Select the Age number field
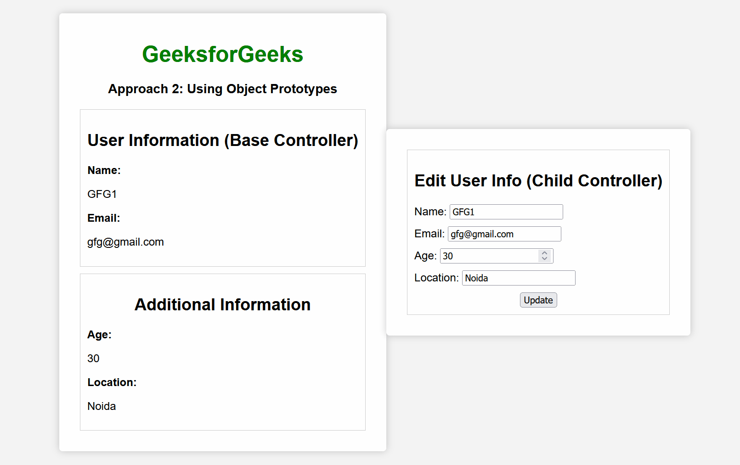The width and height of the screenshot is (740, 465). point(489,256)
